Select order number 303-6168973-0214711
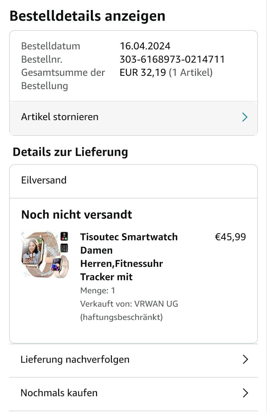 [x=172, y=59]
